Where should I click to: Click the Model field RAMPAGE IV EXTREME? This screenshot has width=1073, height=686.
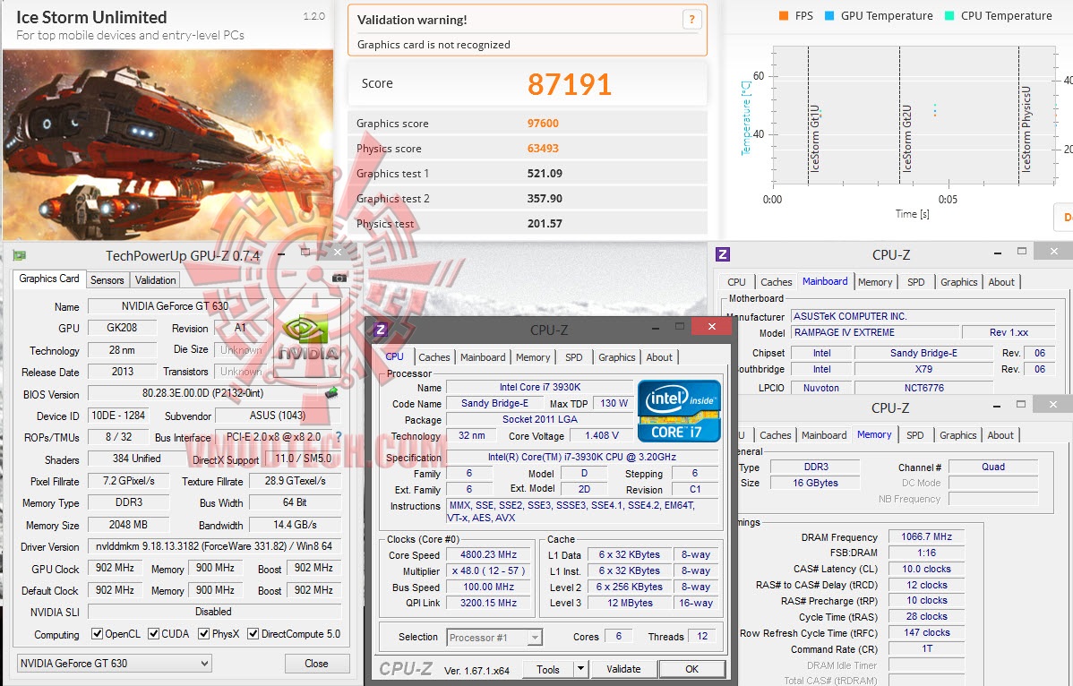[874, 332]
